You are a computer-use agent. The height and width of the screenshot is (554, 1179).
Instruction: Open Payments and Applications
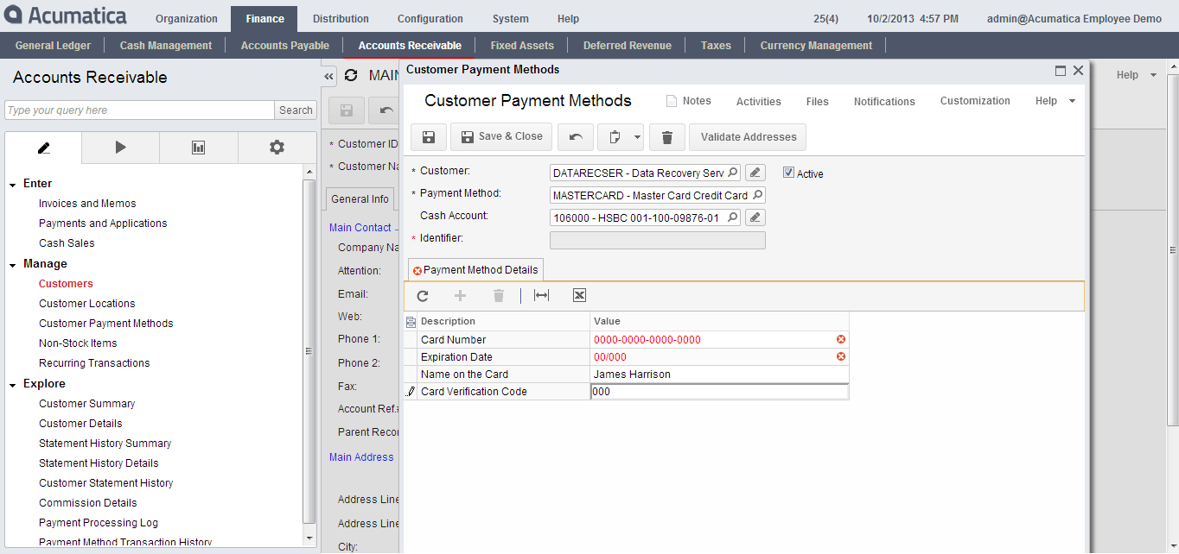click(103, 223)
